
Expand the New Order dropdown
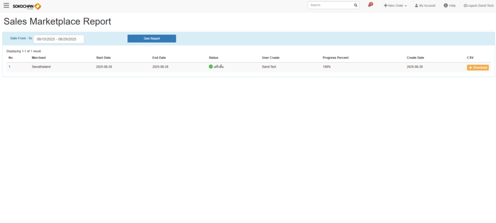(x=395, y=6)
